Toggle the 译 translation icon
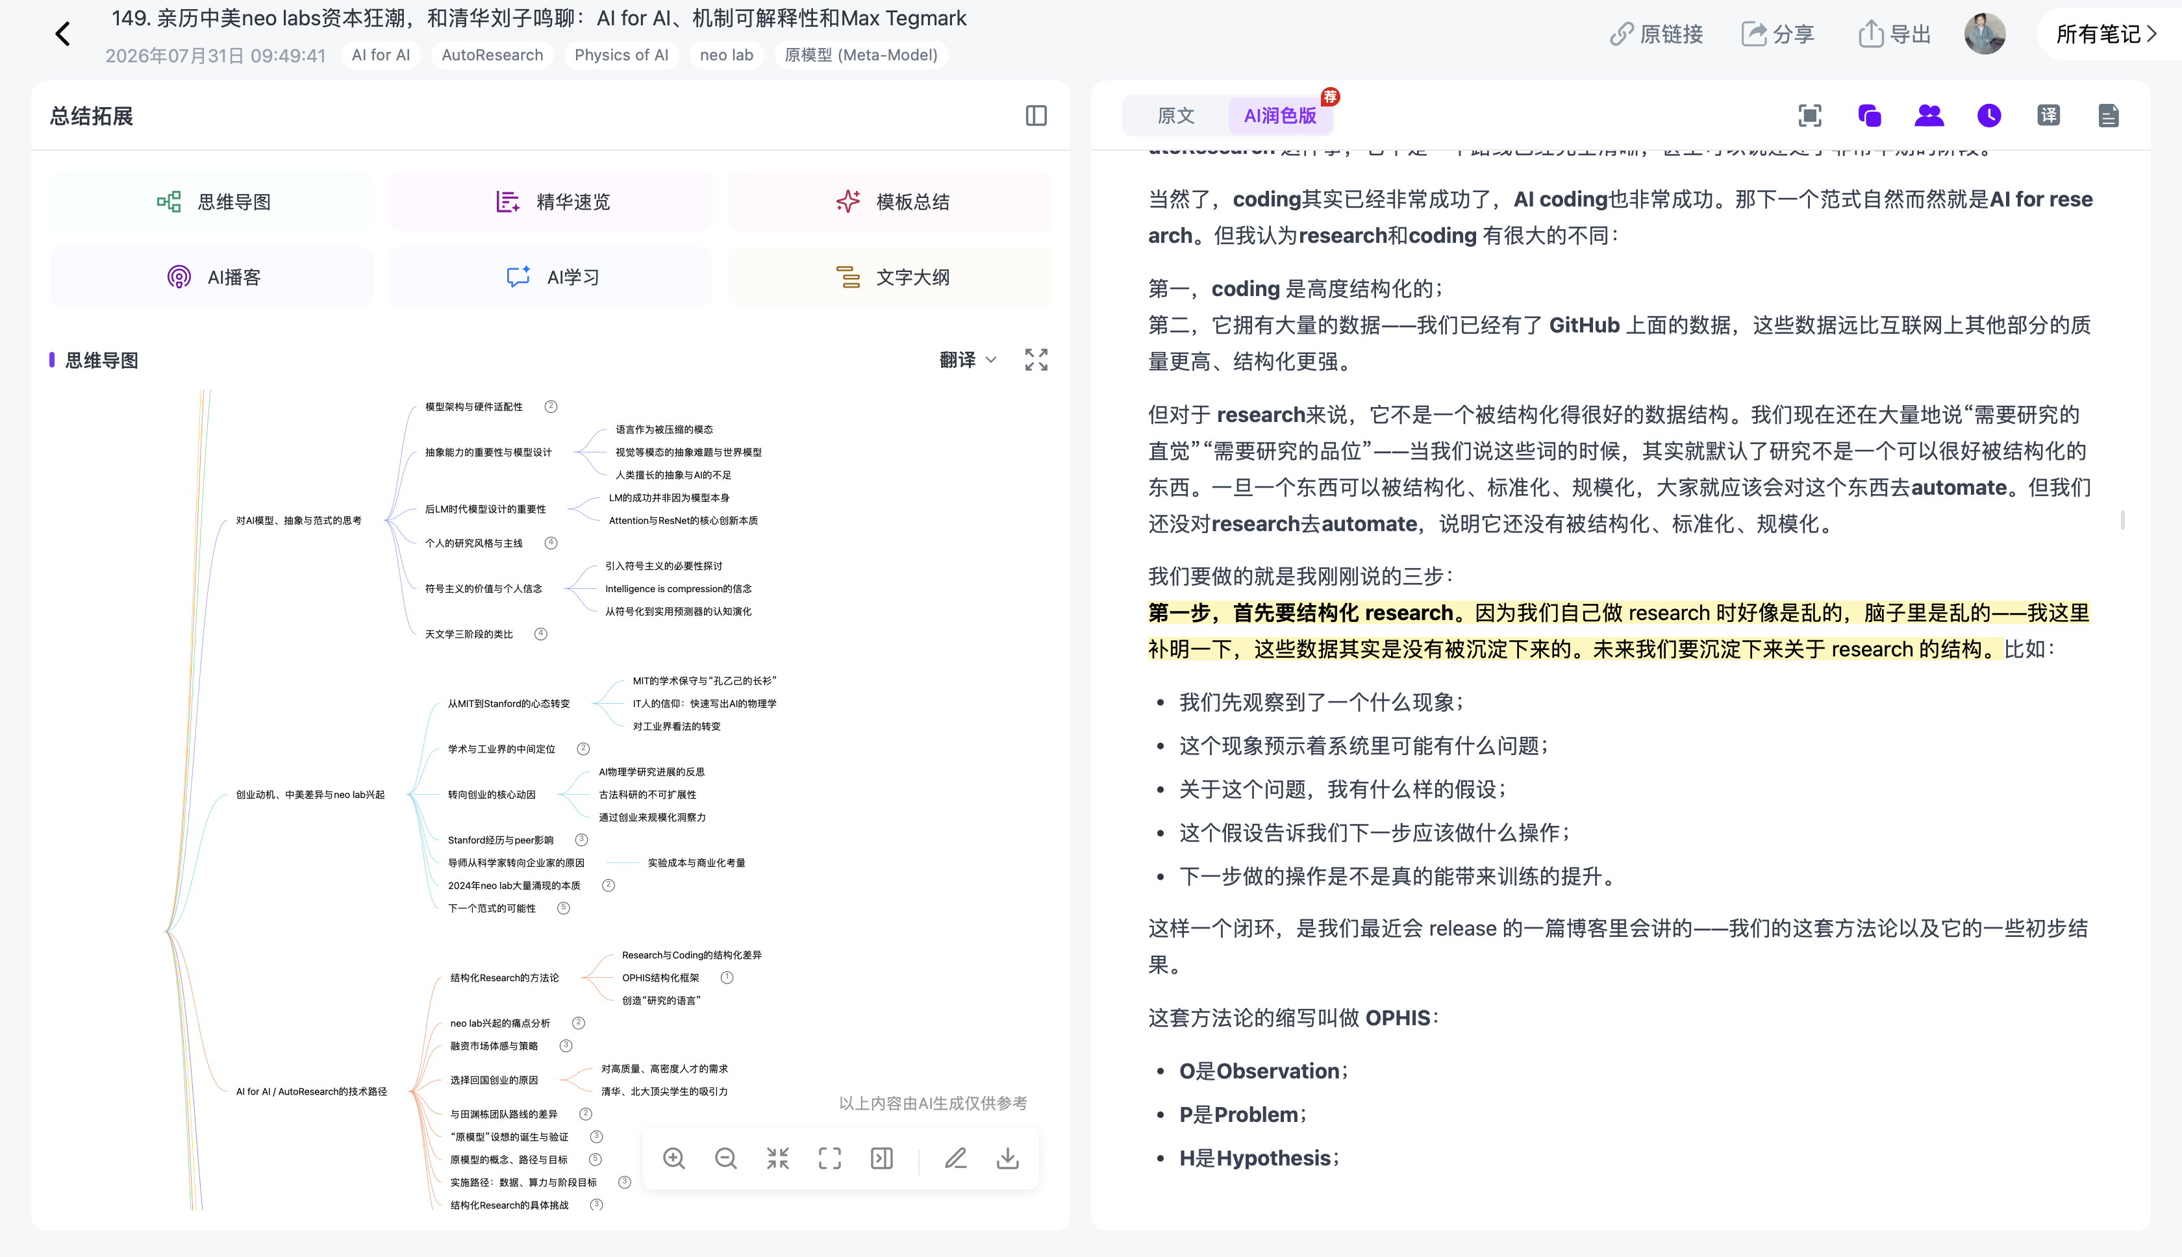The image size is (2182, 1257). point(2048,116)
